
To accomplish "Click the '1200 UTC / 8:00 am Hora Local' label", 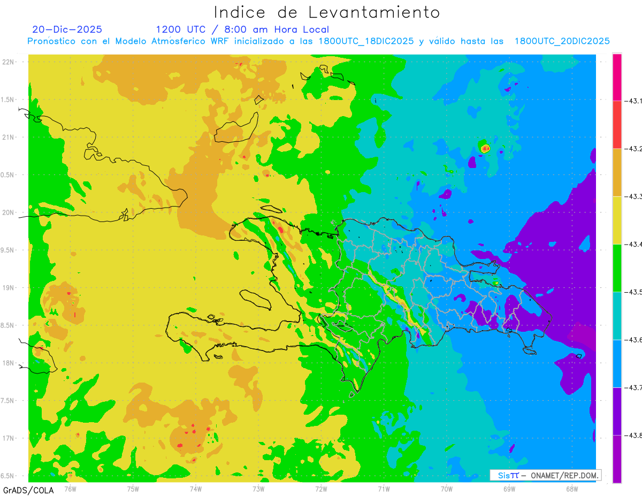I will point(242,29).
